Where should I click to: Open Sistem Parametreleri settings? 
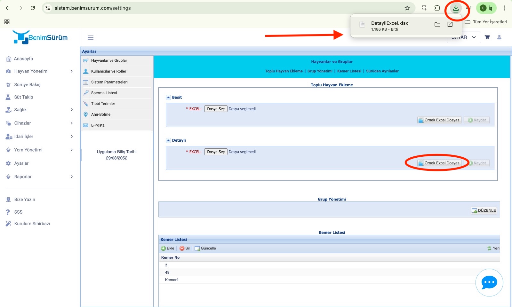click(109, 82)
